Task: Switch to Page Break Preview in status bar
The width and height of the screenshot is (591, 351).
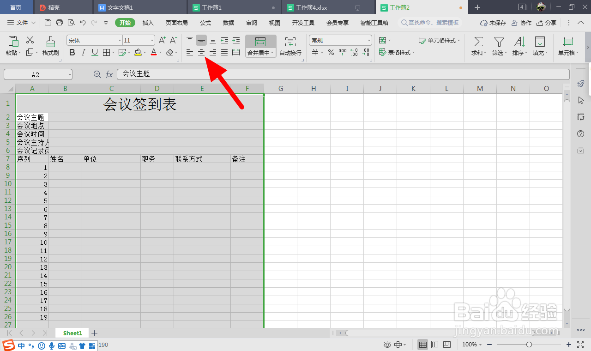Action: [446, 345]
